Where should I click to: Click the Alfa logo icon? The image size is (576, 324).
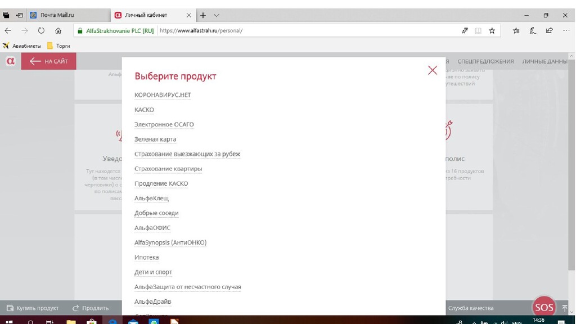[x=10, y=61]
